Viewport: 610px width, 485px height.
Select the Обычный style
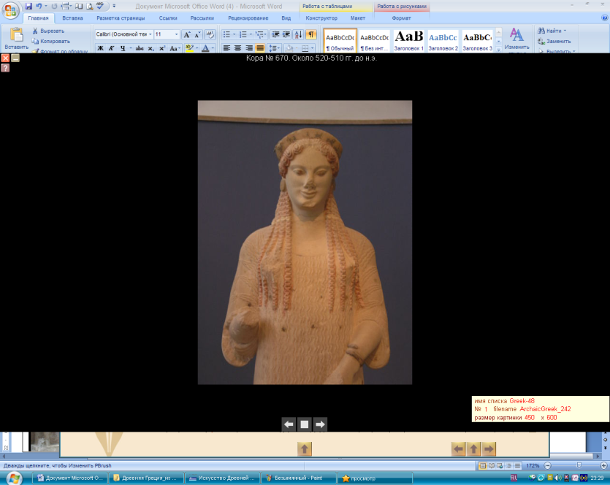[340, 40]
